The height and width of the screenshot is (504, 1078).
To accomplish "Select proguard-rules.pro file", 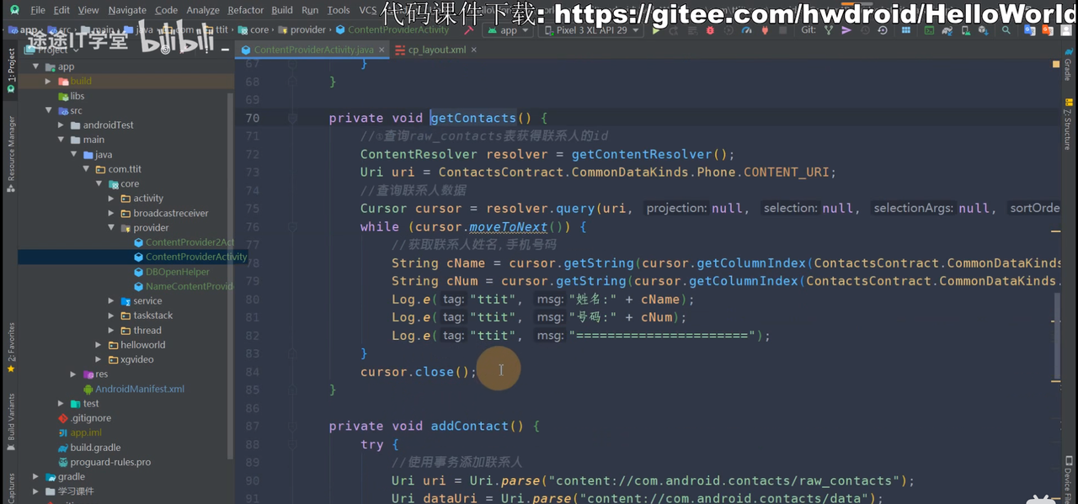I will 110,462.
